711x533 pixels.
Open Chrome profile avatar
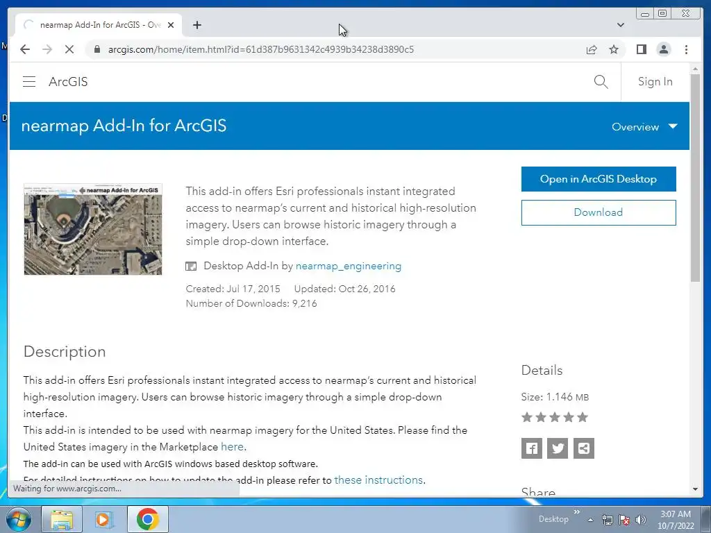click(x=663, y=49)
